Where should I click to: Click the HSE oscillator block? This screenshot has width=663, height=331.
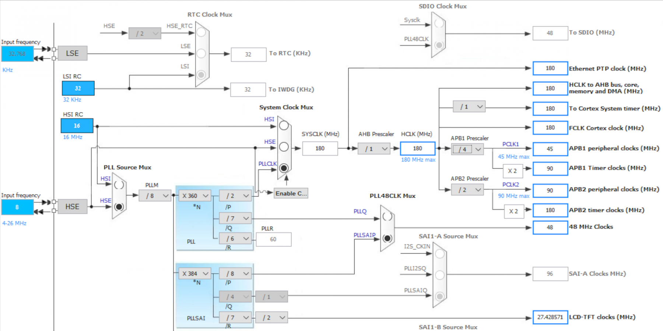click(73, 207)
